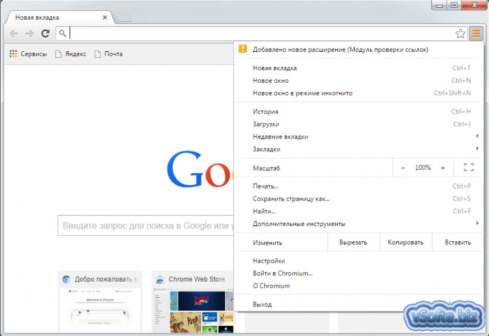Reload the page with the refresh icon
This screenshot has height=336, width=489.
[x=45, y=34]
